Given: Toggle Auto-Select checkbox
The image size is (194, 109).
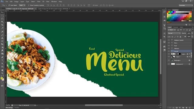Looking at the screenshot, I should [x=9, y=5].
